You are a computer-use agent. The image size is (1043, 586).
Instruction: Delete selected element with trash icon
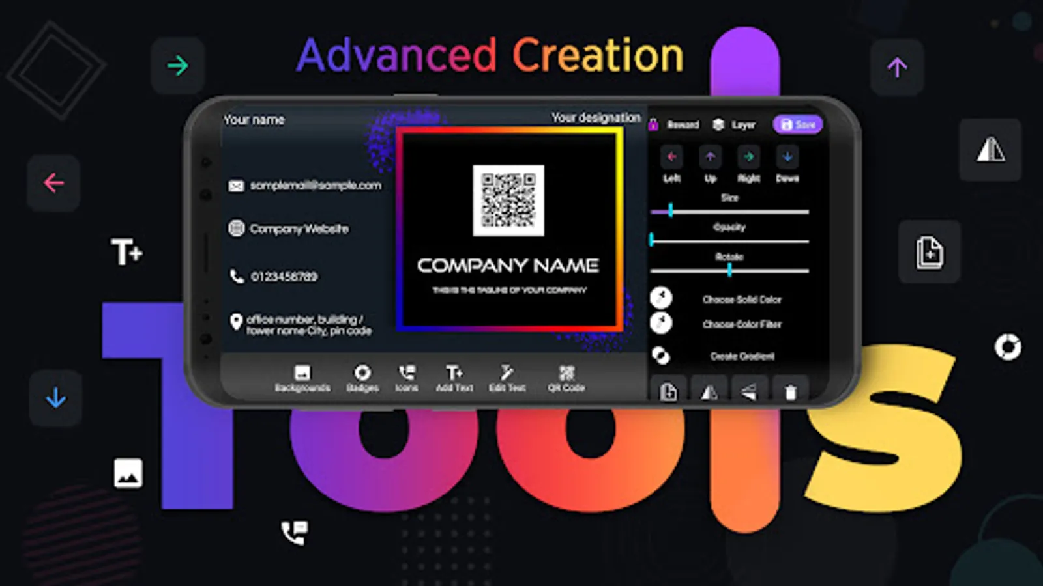789,392
